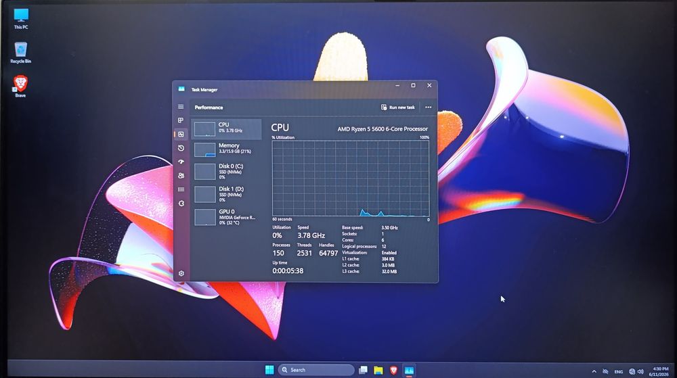Click the Up time value 0:00:05:38
677x378 pixels.
pos(288,270)
